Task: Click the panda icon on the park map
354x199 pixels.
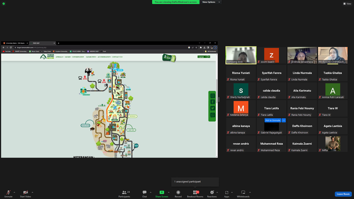Action: click(88, 71)
